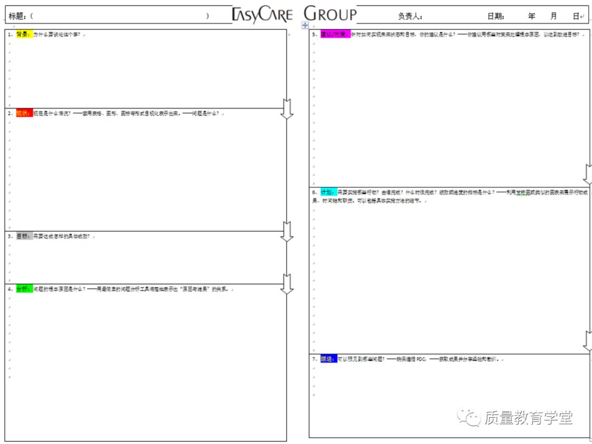Click the blue highlighted 跟进 label
Screen dimensions: 592x444
pos(328,359)
